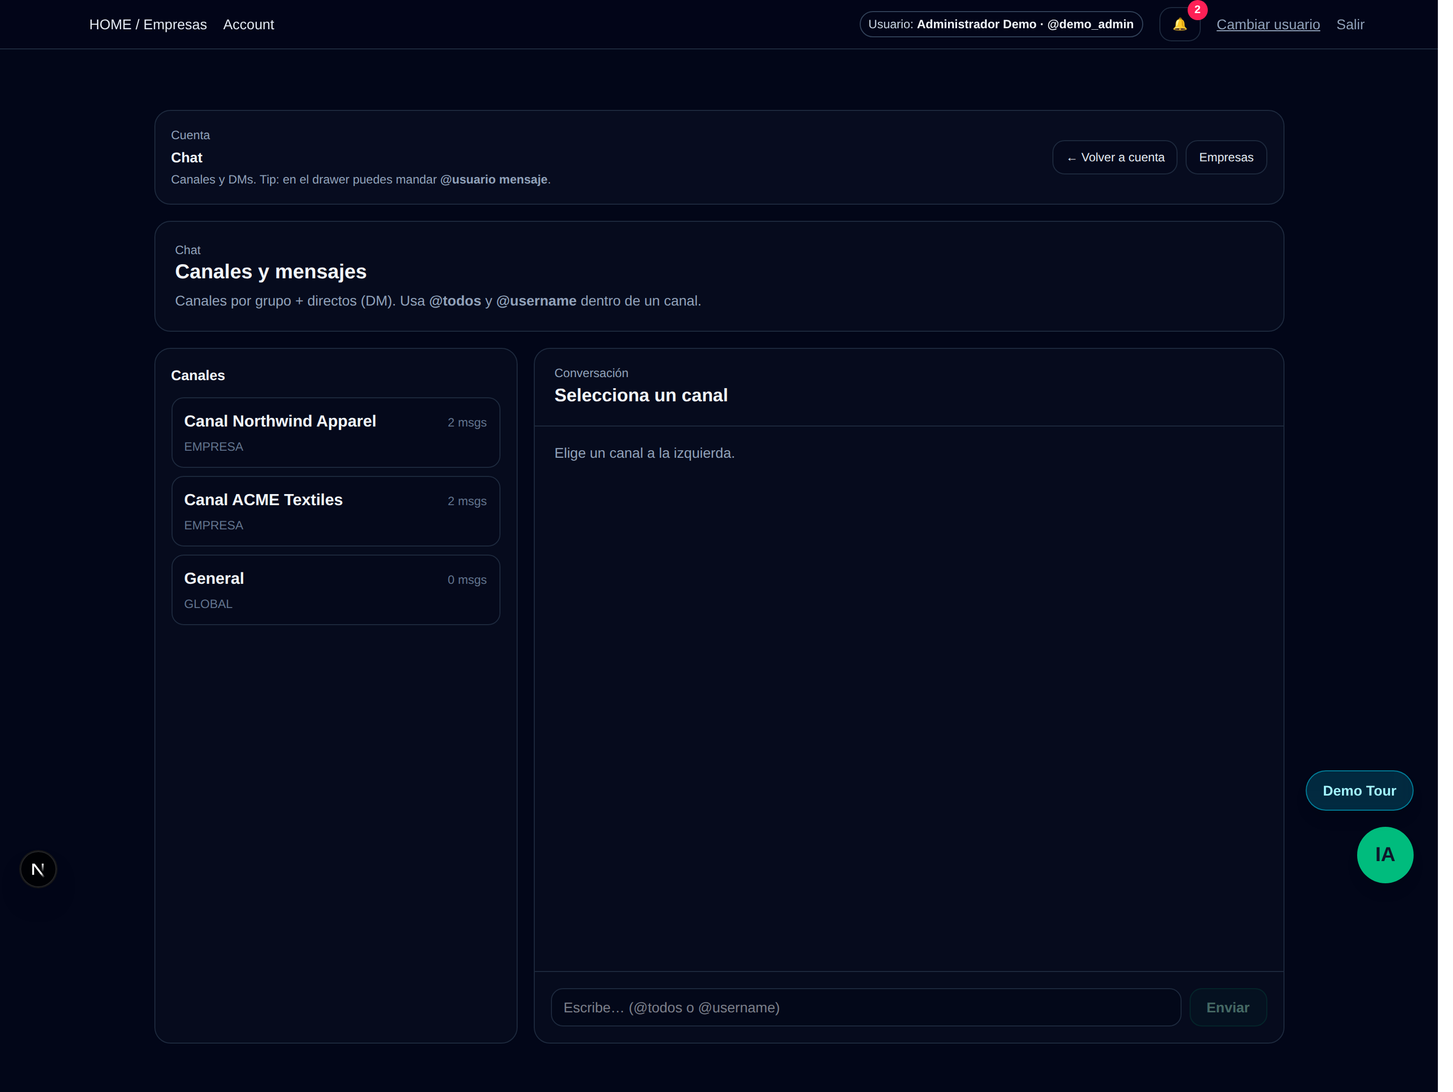Open the Account menu item
Screen dimensions: 1453x1092
point(248,24)
